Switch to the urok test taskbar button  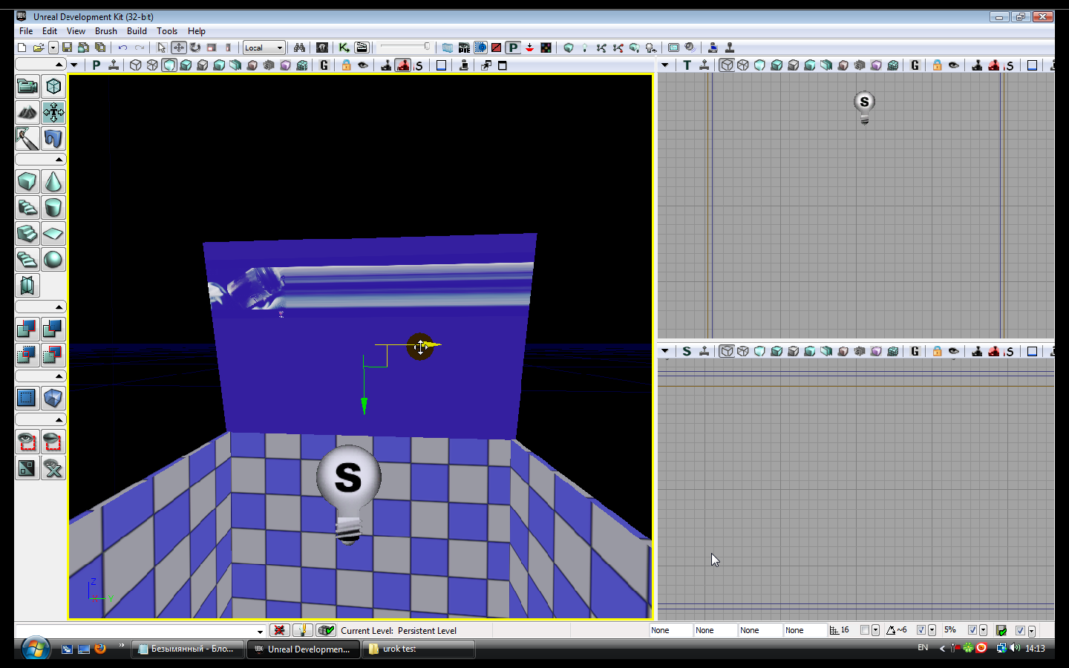419,649
